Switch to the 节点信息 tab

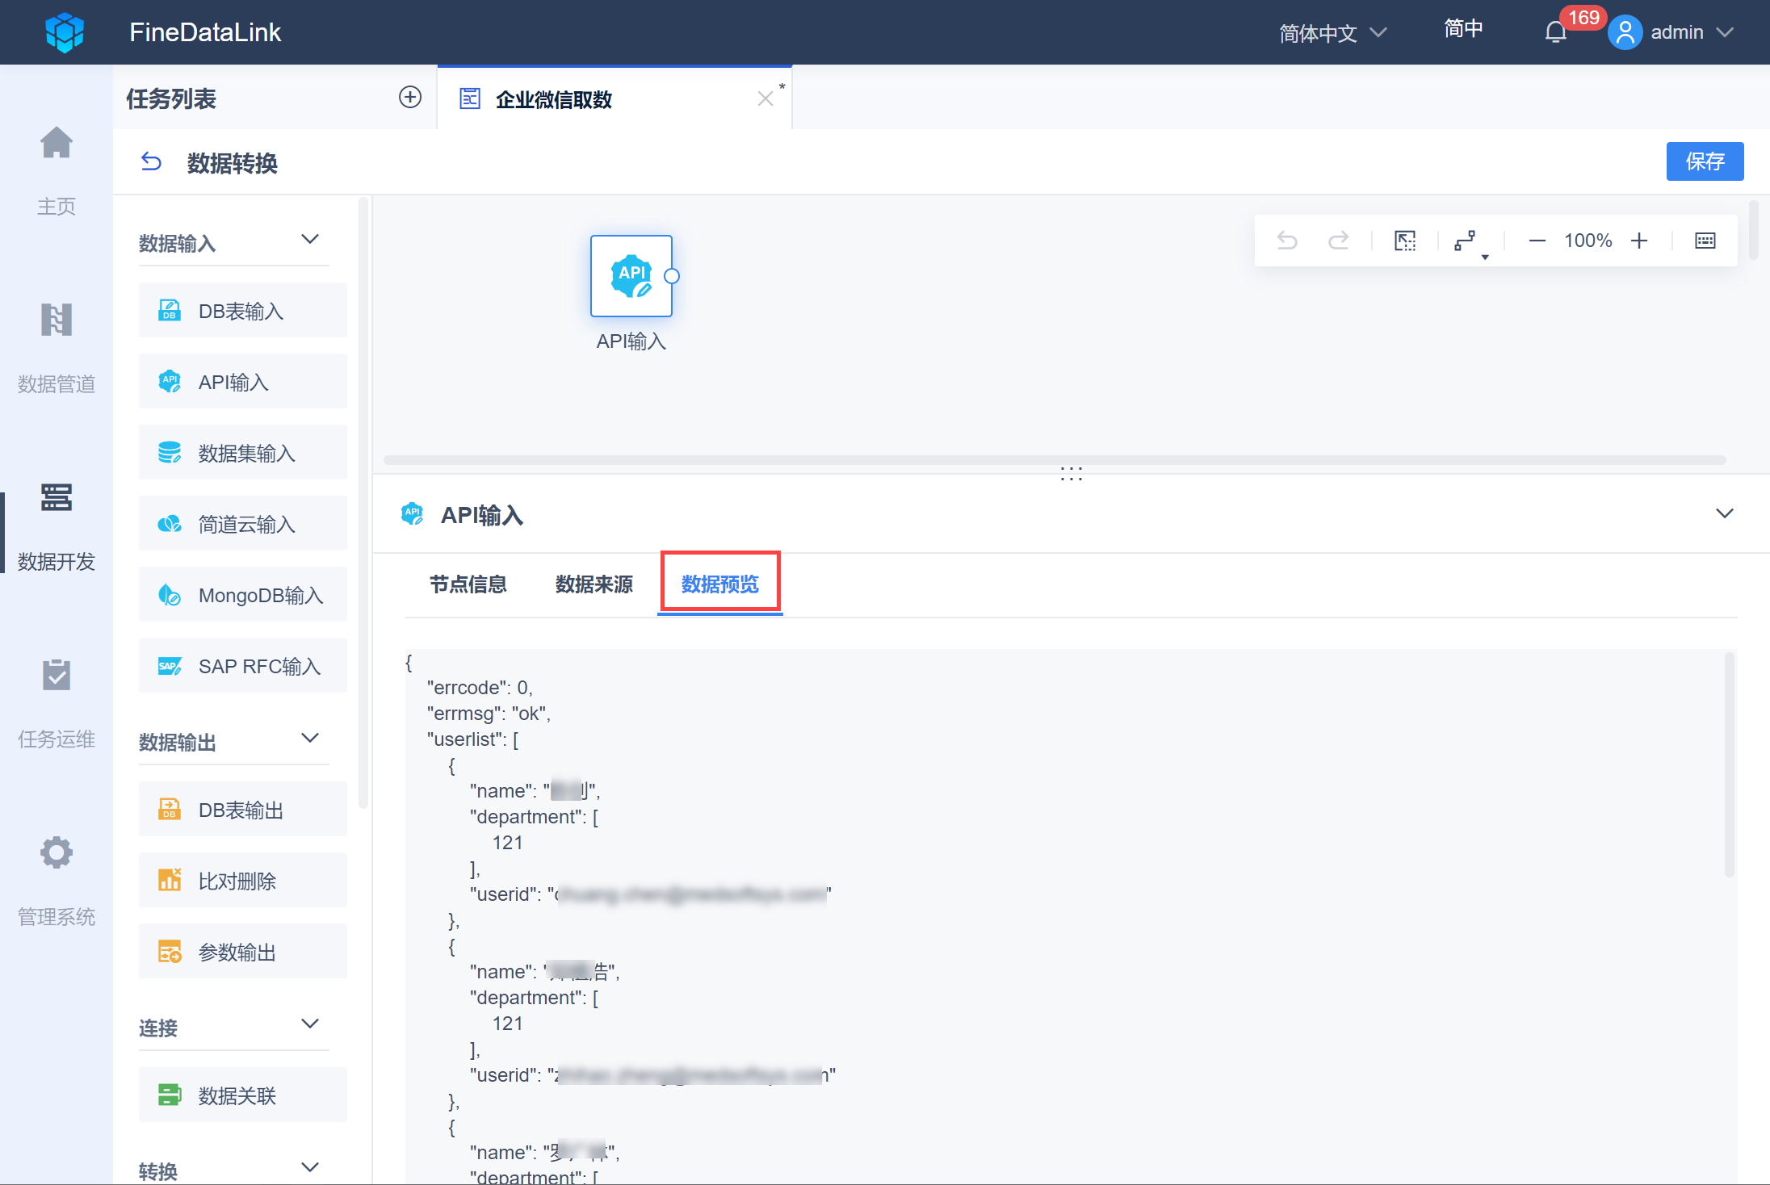pyautogui.click(x=468, y=584)
